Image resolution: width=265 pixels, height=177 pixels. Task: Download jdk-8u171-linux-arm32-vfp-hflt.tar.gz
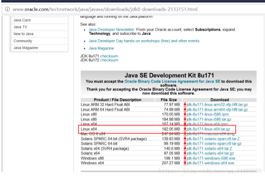click(x=217, y=104)
